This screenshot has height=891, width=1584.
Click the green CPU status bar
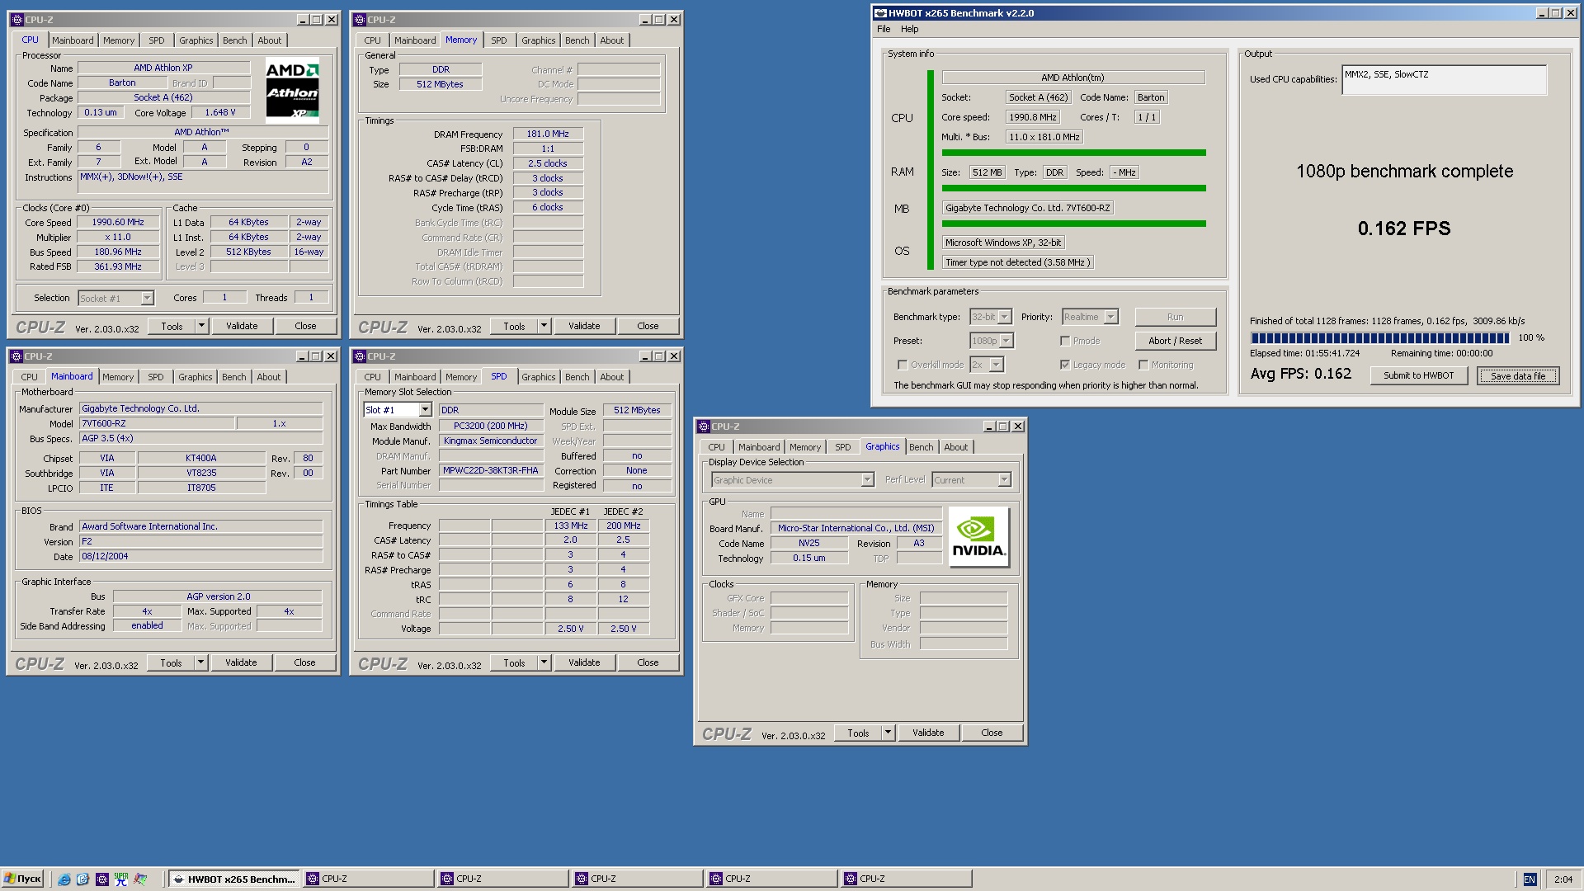coord(1073,153)
